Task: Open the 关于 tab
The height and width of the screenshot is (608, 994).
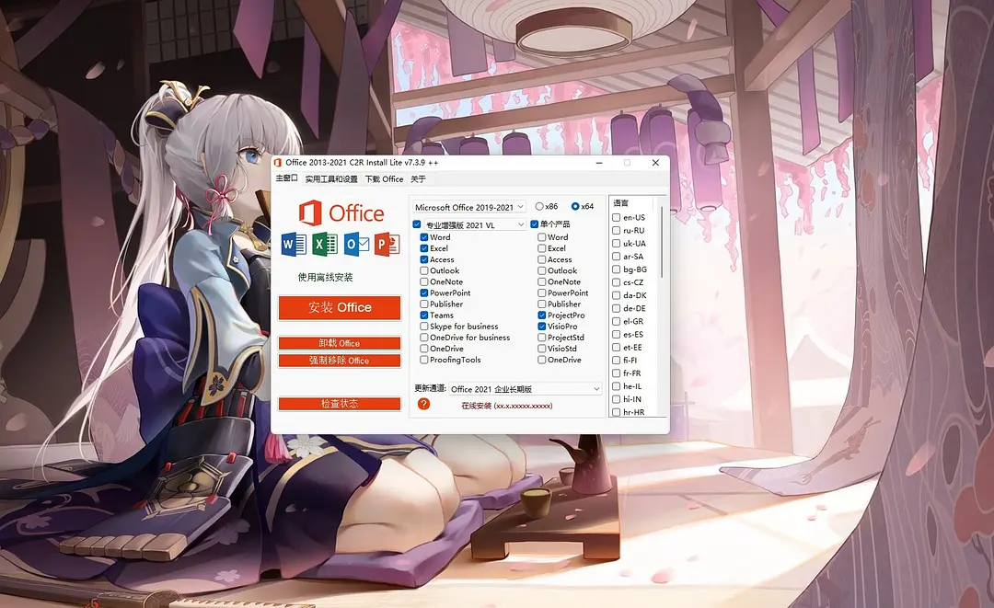Action: pyautogui.click(x=419, y=179)
